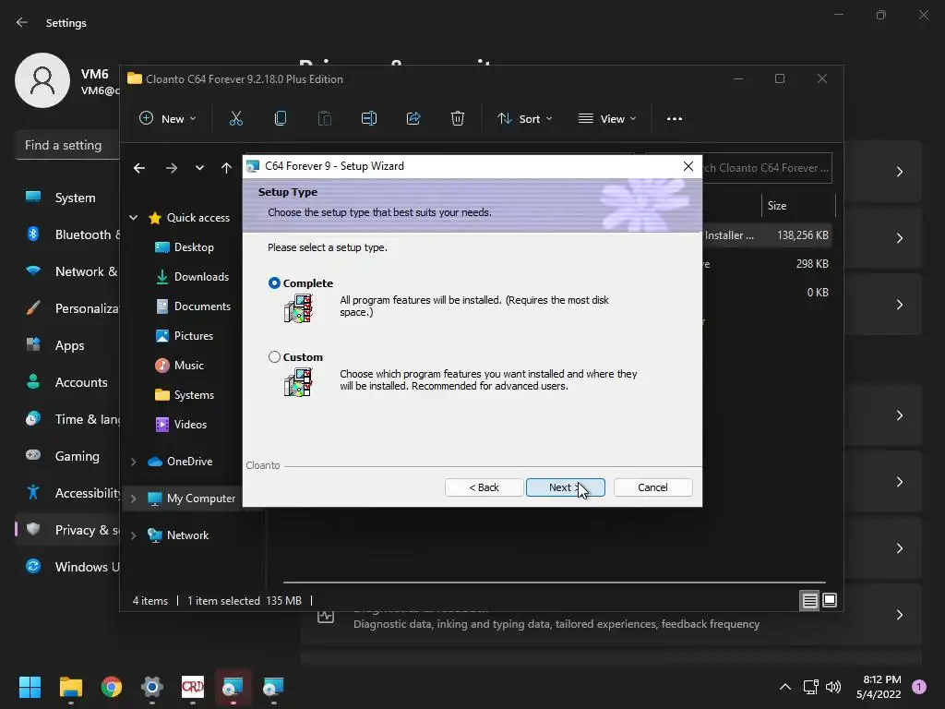This screenshot has width=945, height=709.
Task: Expand the OneDrive tree node
Action: [133, 462]
